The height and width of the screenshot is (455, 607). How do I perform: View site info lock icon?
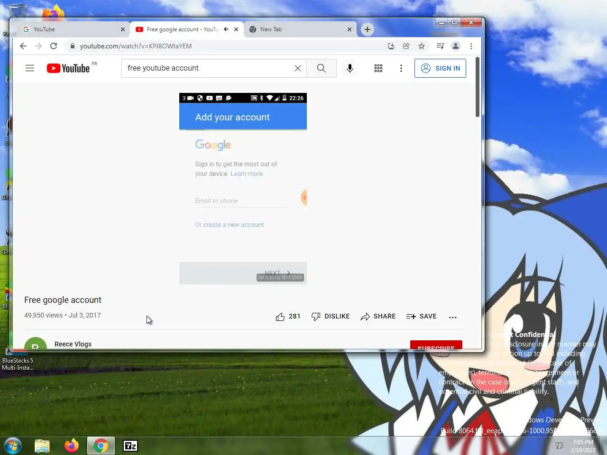point(72,46)
